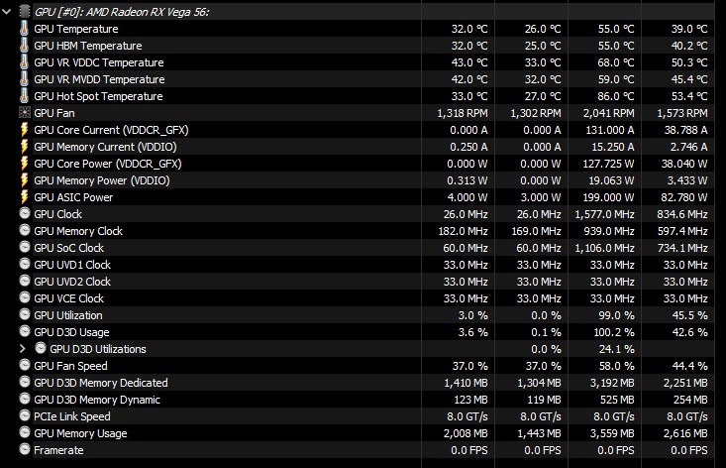Click thermometer icon for GPU VR MVDD Temperature
726x468 pixels.
click(x=24, y=79)
